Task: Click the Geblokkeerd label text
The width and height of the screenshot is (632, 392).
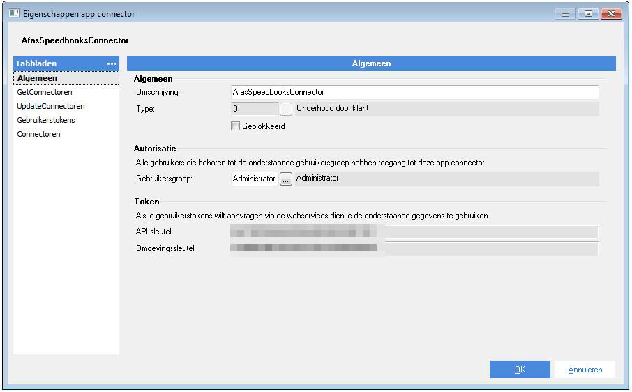Action: pos(264,126)
